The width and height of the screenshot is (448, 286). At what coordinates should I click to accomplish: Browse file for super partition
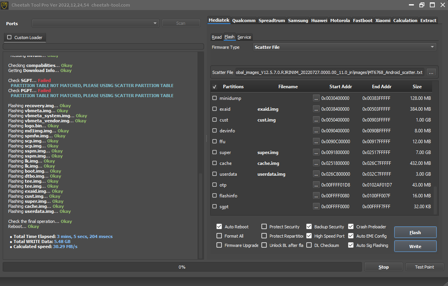[x=316, y=152]
